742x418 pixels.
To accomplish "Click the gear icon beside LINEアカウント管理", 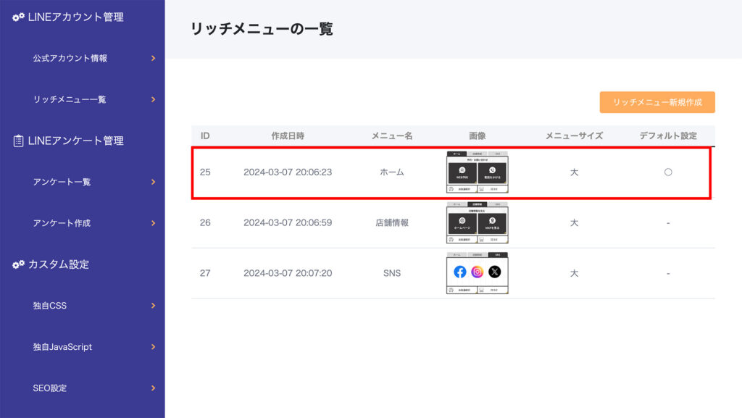I will (x=19, y=17).
